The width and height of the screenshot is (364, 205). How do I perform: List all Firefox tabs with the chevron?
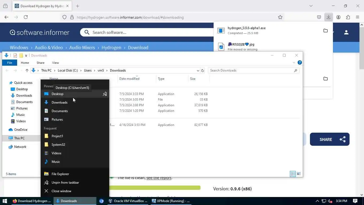(x=311, y=6)
